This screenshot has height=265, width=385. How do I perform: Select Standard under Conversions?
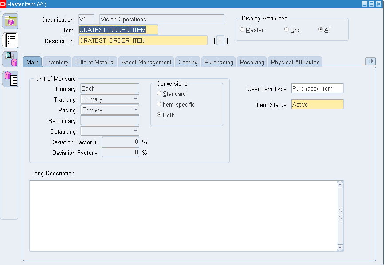pos(159,94)
